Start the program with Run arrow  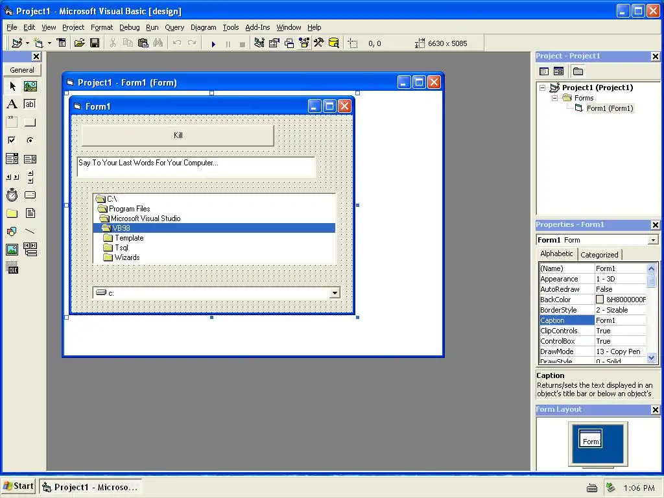[x=213, y=43]
